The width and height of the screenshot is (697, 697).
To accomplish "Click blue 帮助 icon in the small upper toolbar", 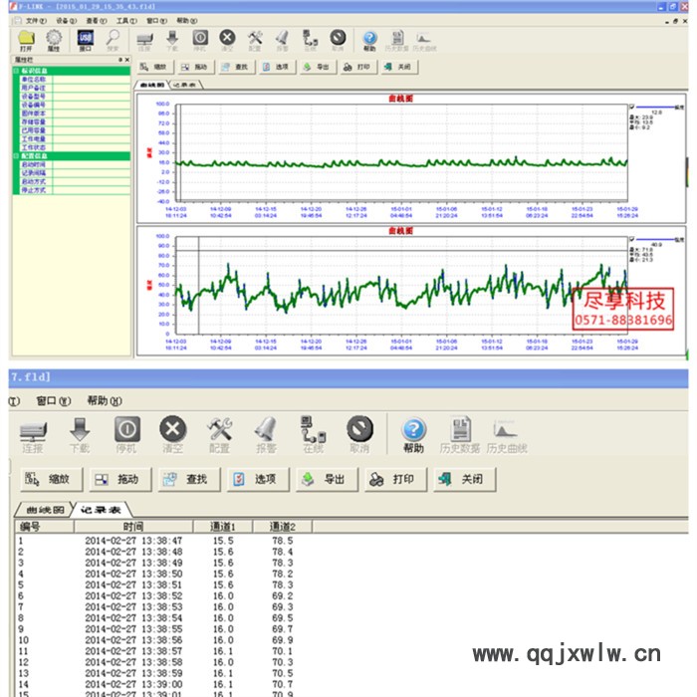I will tap(369, 41).
